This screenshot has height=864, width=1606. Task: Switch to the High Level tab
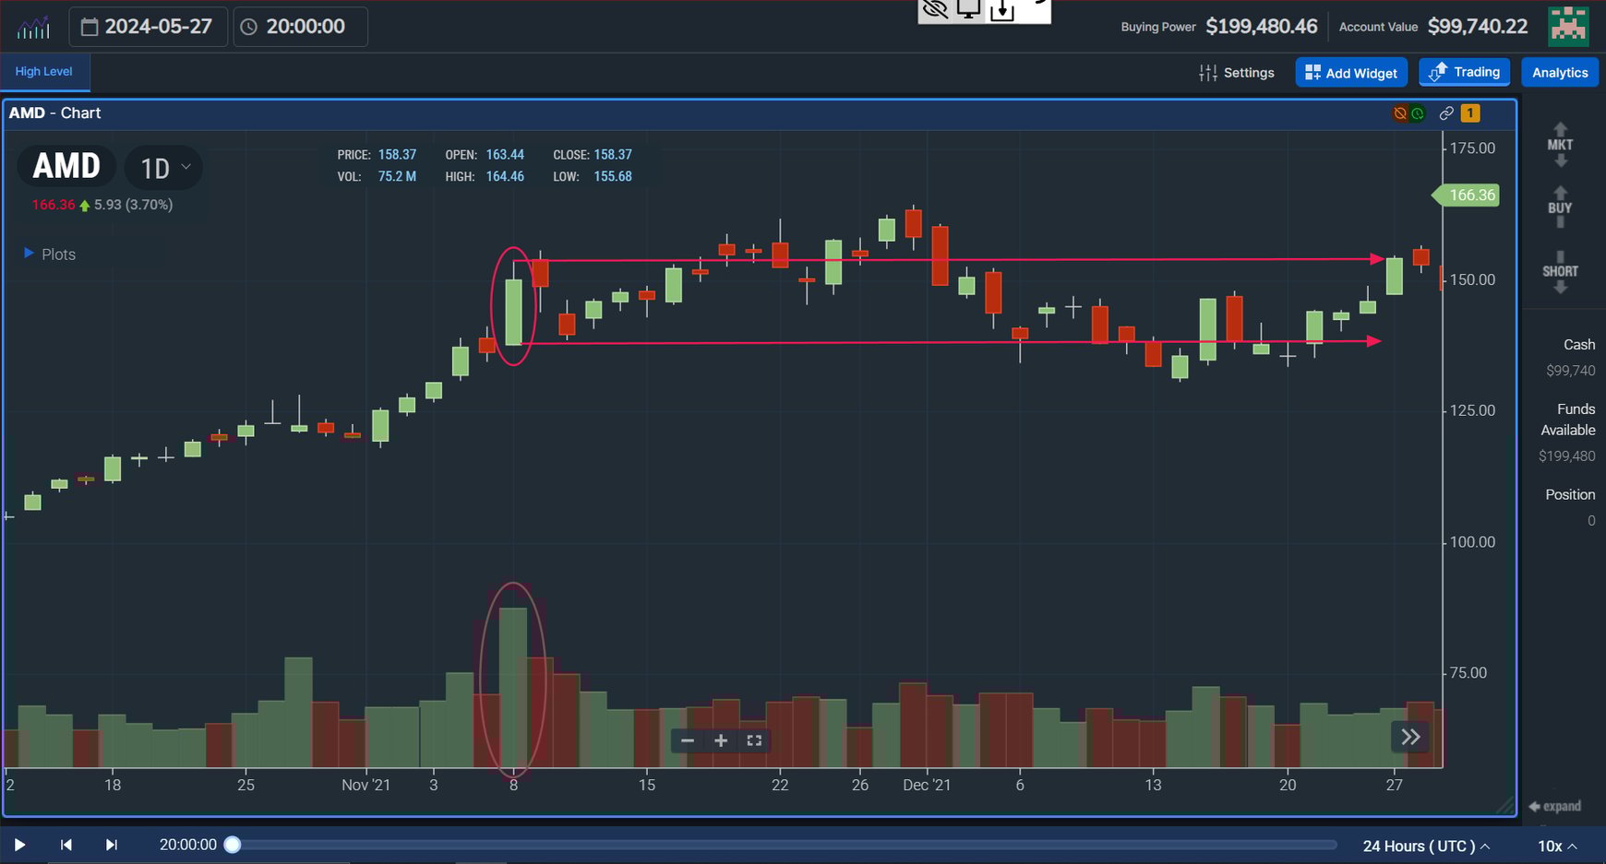tap(43, 71)
